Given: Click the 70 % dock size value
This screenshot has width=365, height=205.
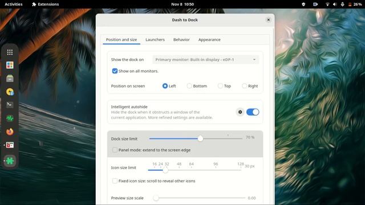Looking at the screenshot, I should [x=250, y=137].
